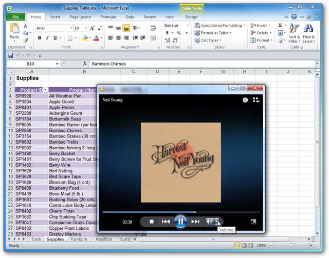Viewport: 329px width, 258px height.
Task: Click the Harvest album art thumbnail
Action: pyautogui.click(x=181, y=163)
